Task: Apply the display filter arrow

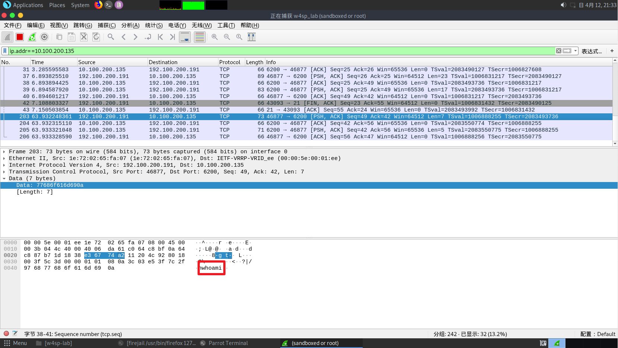Action: pos(567,51)
